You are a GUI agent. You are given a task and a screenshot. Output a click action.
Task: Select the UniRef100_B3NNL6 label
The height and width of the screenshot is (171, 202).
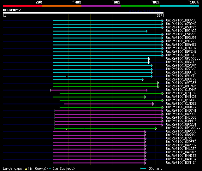tap(181, 121)
